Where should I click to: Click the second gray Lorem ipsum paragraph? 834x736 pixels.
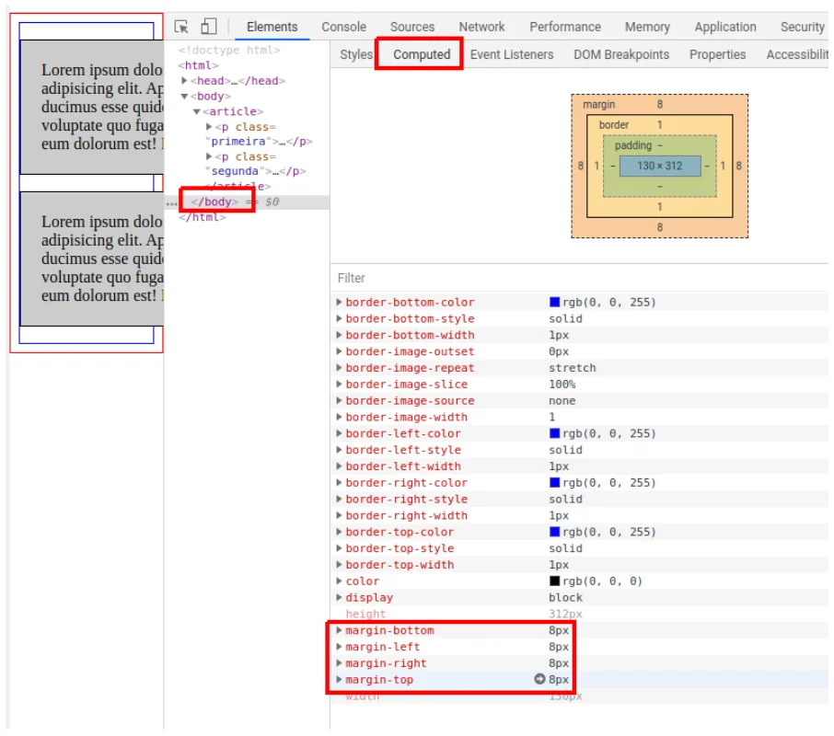click(91, 259)
